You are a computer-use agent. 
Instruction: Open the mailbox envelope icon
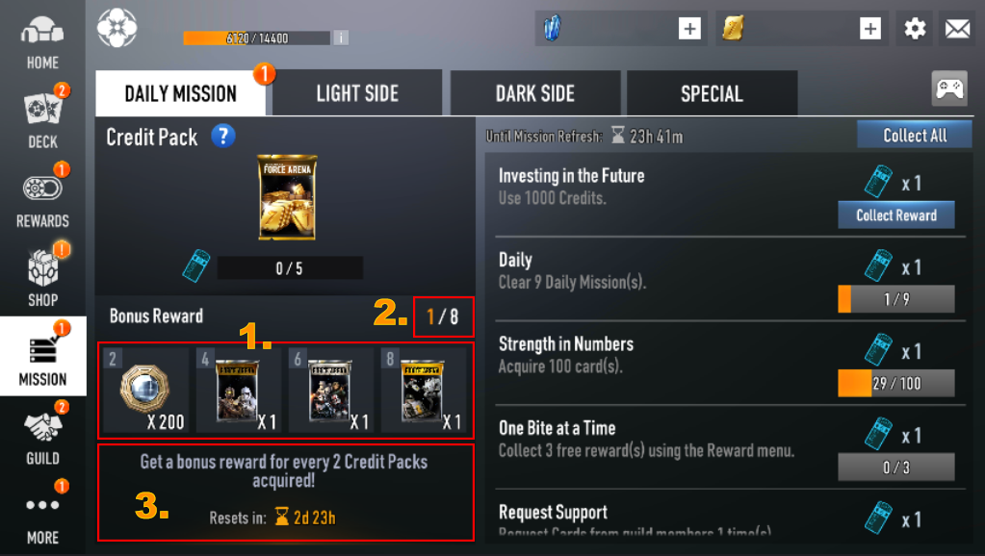(x=957, y=28)
